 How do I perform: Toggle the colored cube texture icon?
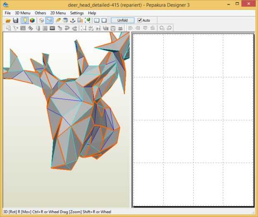pyautogui.click(x=32, y=20)
